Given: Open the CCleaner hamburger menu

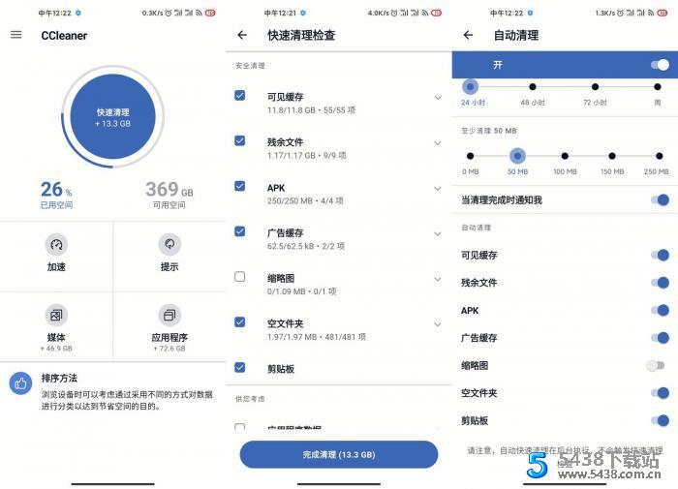Looking at the screenshot, I should (16, 35).
